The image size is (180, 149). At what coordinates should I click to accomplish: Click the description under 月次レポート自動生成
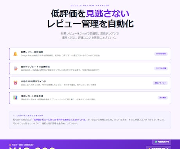click(x=58, y=100)
